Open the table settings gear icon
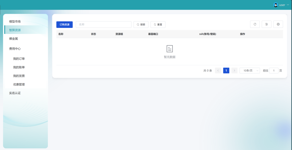Viewport: 292px width, 150px height. point(278,24)
